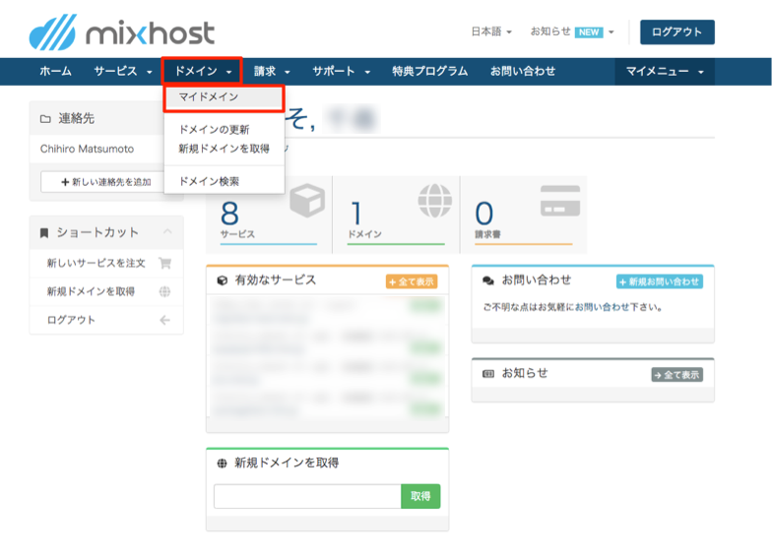
Task: Expand the お知らせ NEW dropdown
Action: point(571,31)
